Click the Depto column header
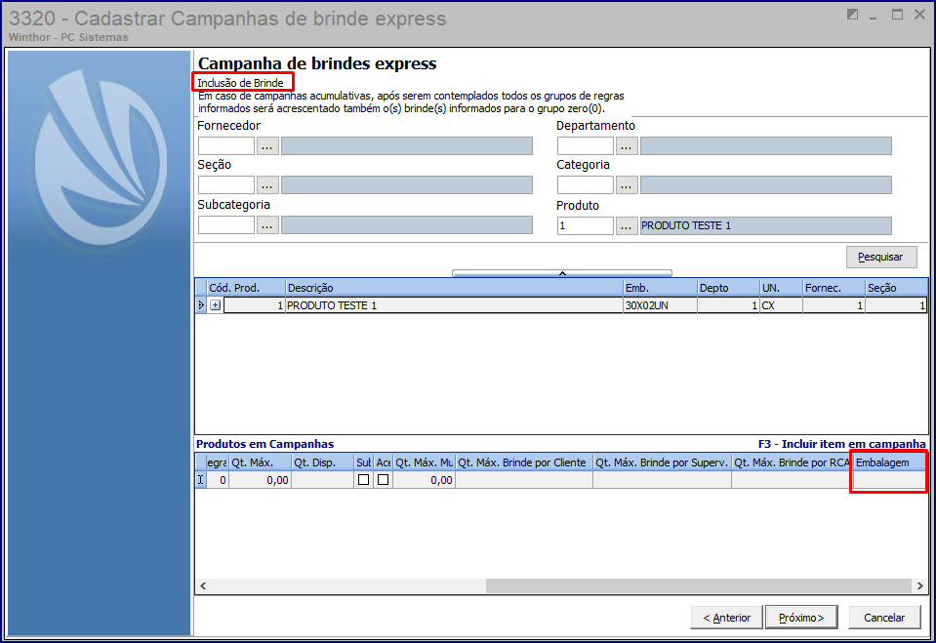This screenshot has height=643, width=936. [x=728, y=288]
